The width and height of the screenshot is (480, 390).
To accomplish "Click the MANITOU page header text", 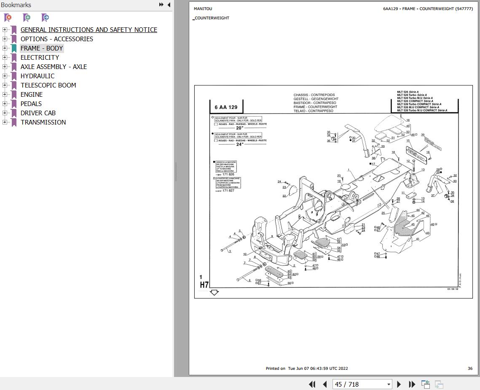I will (x=203, y=8).
